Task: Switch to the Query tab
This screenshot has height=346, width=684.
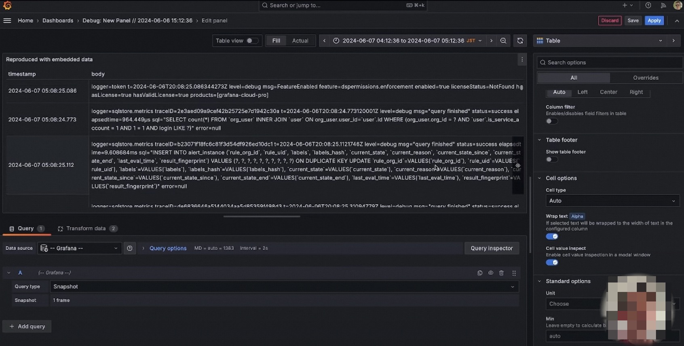Action: tap(27, 229)
